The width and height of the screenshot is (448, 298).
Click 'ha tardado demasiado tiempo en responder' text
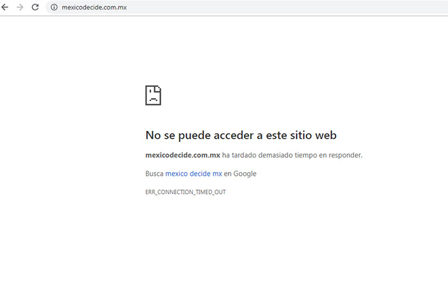click(x=292, y=155)
